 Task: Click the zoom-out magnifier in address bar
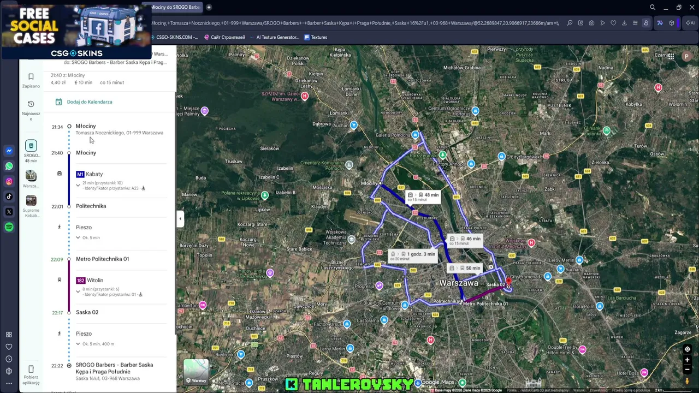(x=570, y=23)
